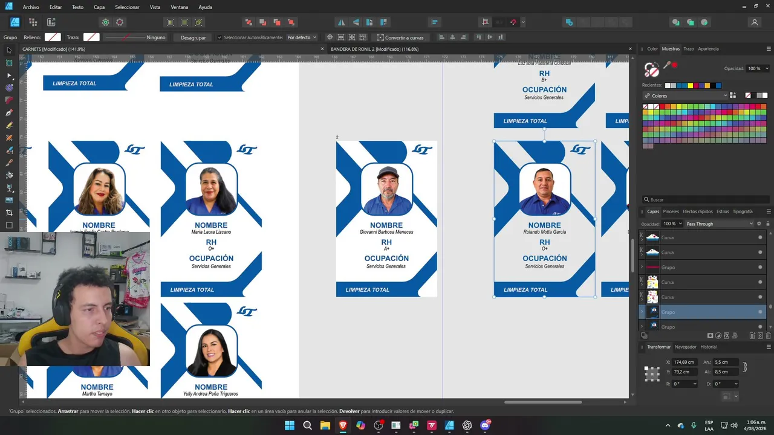This screenshot has width=774, height=435.
Task: Open the Apariencia tab
Action: coord(708,49)
